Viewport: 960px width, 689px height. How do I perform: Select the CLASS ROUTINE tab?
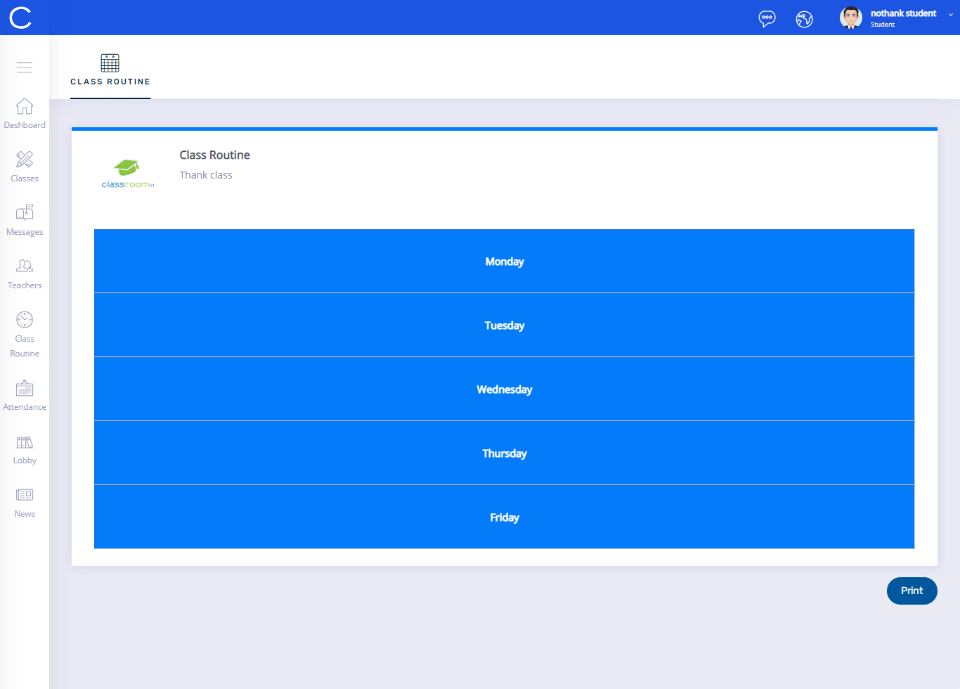pyautogui.click(x=110, y=70)
